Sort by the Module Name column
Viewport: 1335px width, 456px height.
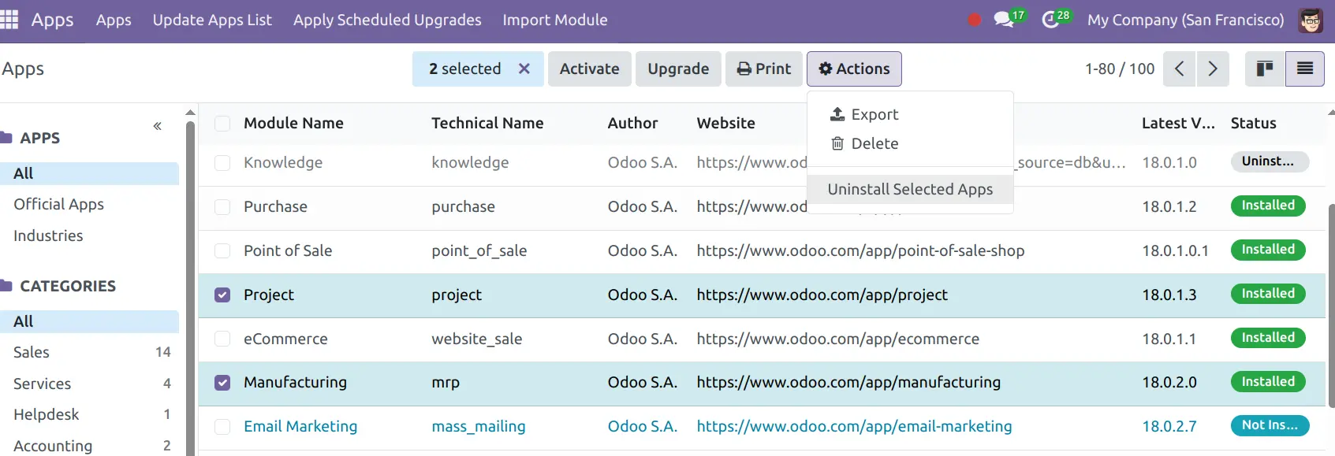coord(293,123)
